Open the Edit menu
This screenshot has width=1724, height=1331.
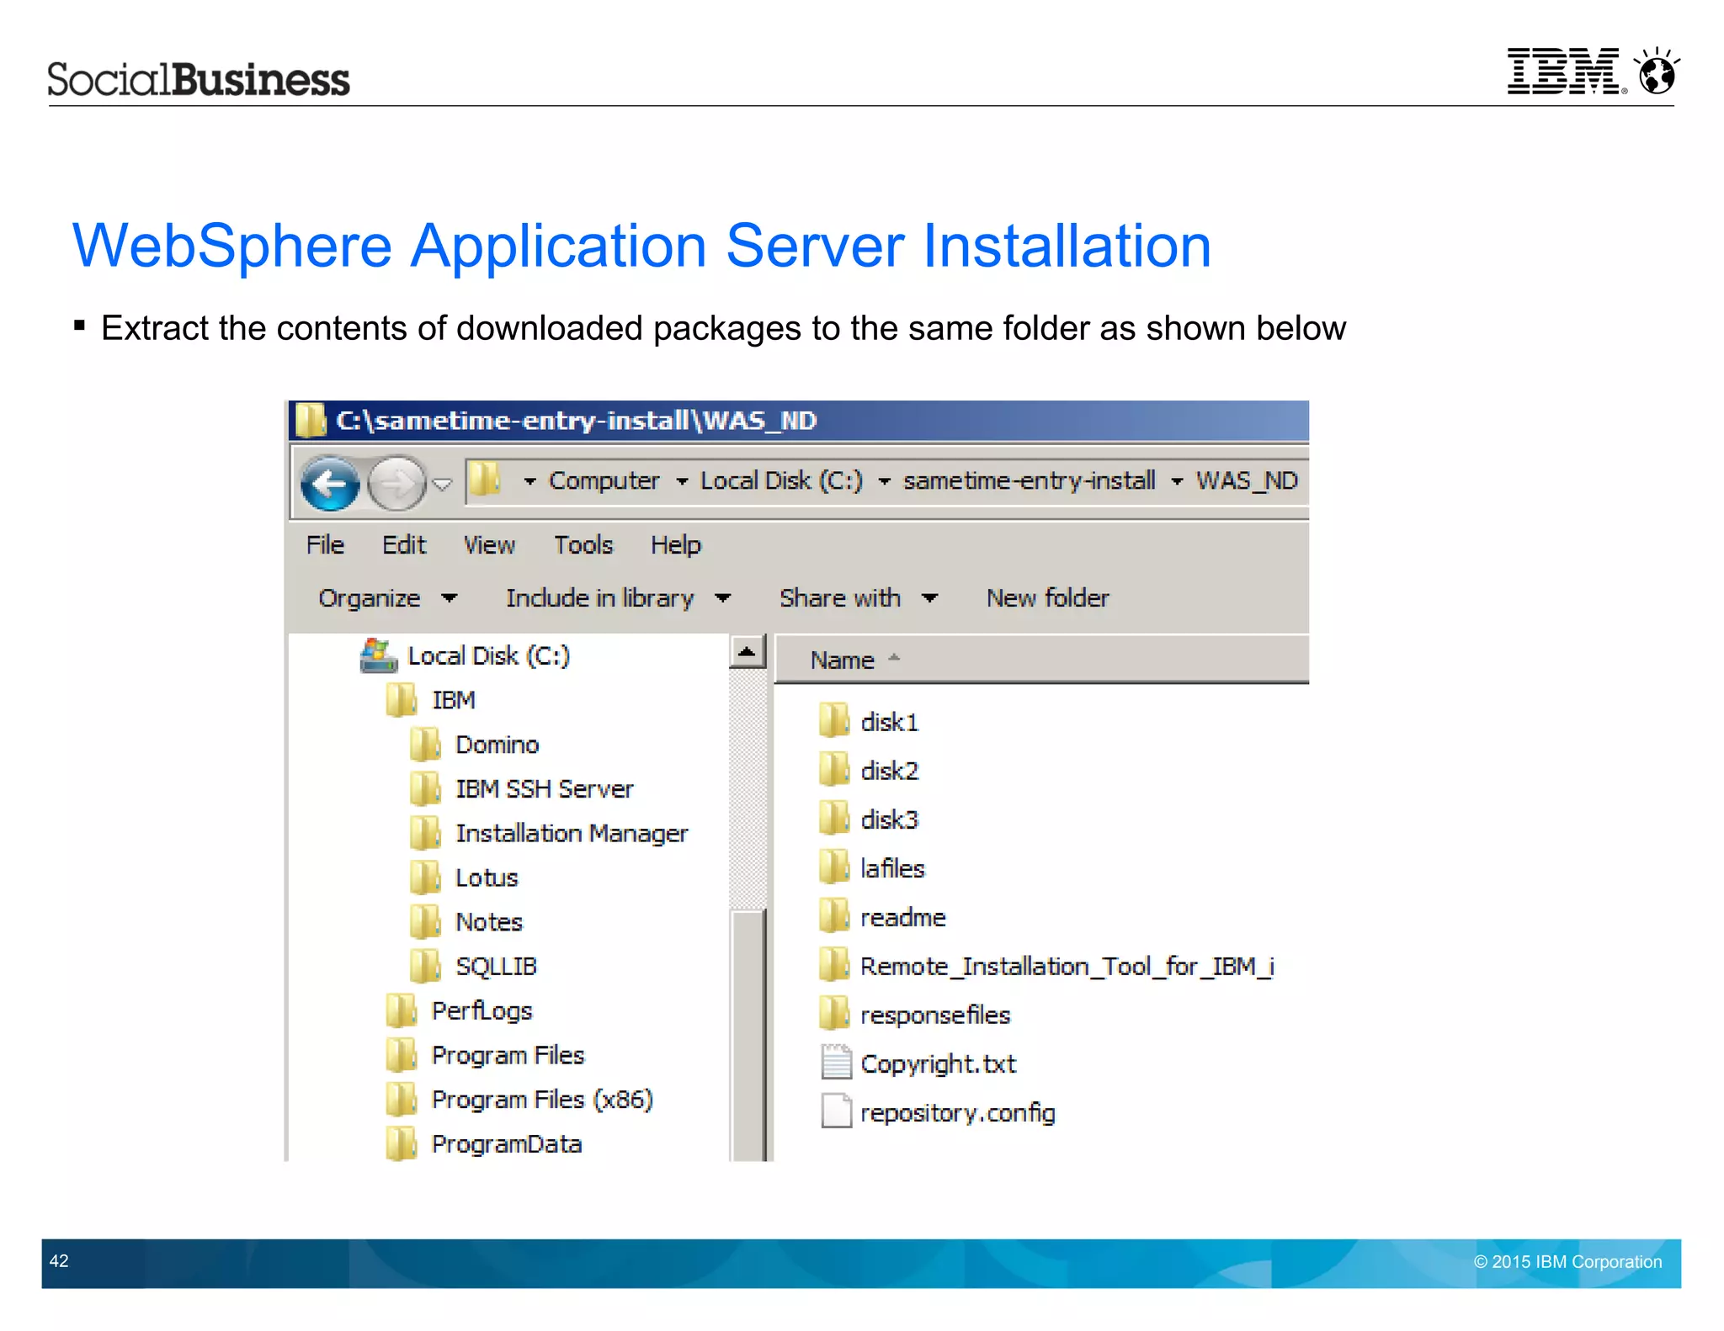[x=404, y=545]
